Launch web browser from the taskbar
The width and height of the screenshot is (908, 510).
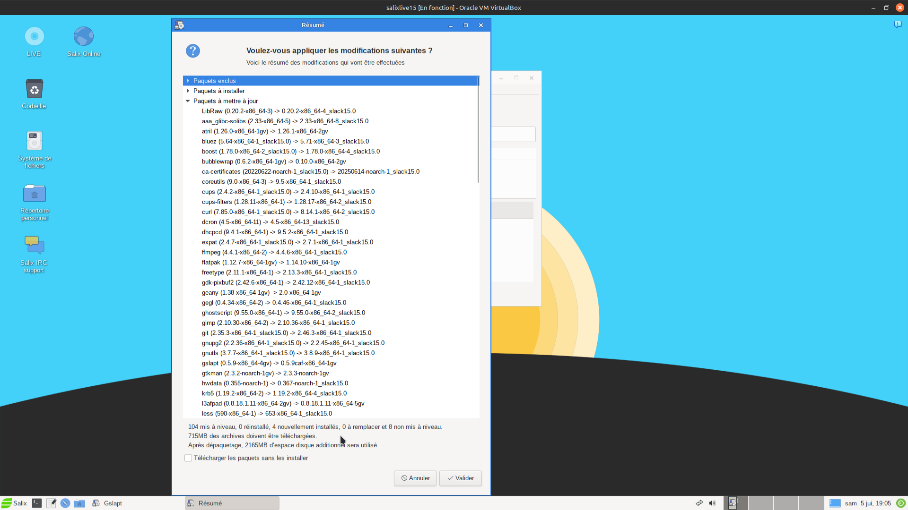coord(65,503)
